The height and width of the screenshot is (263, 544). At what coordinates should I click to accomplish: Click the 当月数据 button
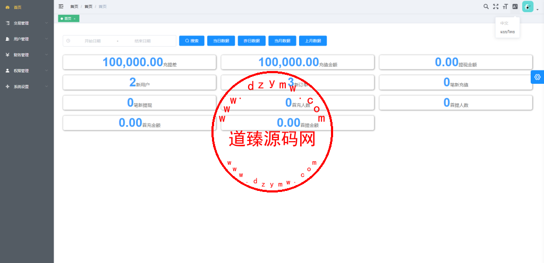click(x=282, y=41)
